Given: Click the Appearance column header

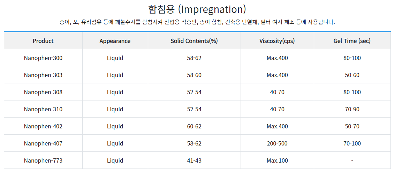Looking at the screenshot, I should click(115, 41).
